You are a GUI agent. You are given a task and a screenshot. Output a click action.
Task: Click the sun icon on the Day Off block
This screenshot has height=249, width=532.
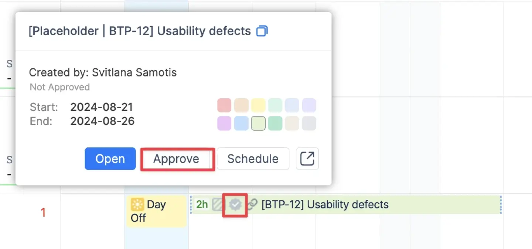(138, 204)
